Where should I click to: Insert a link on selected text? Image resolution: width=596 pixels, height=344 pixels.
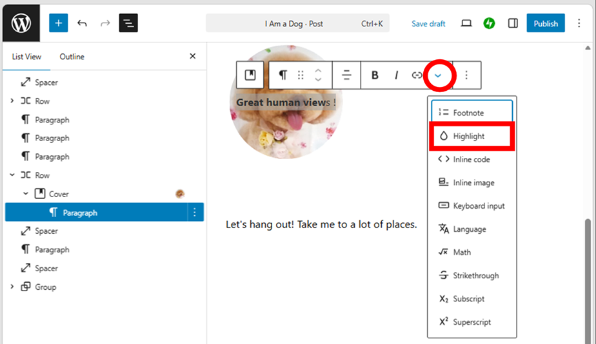click(417, 75)
